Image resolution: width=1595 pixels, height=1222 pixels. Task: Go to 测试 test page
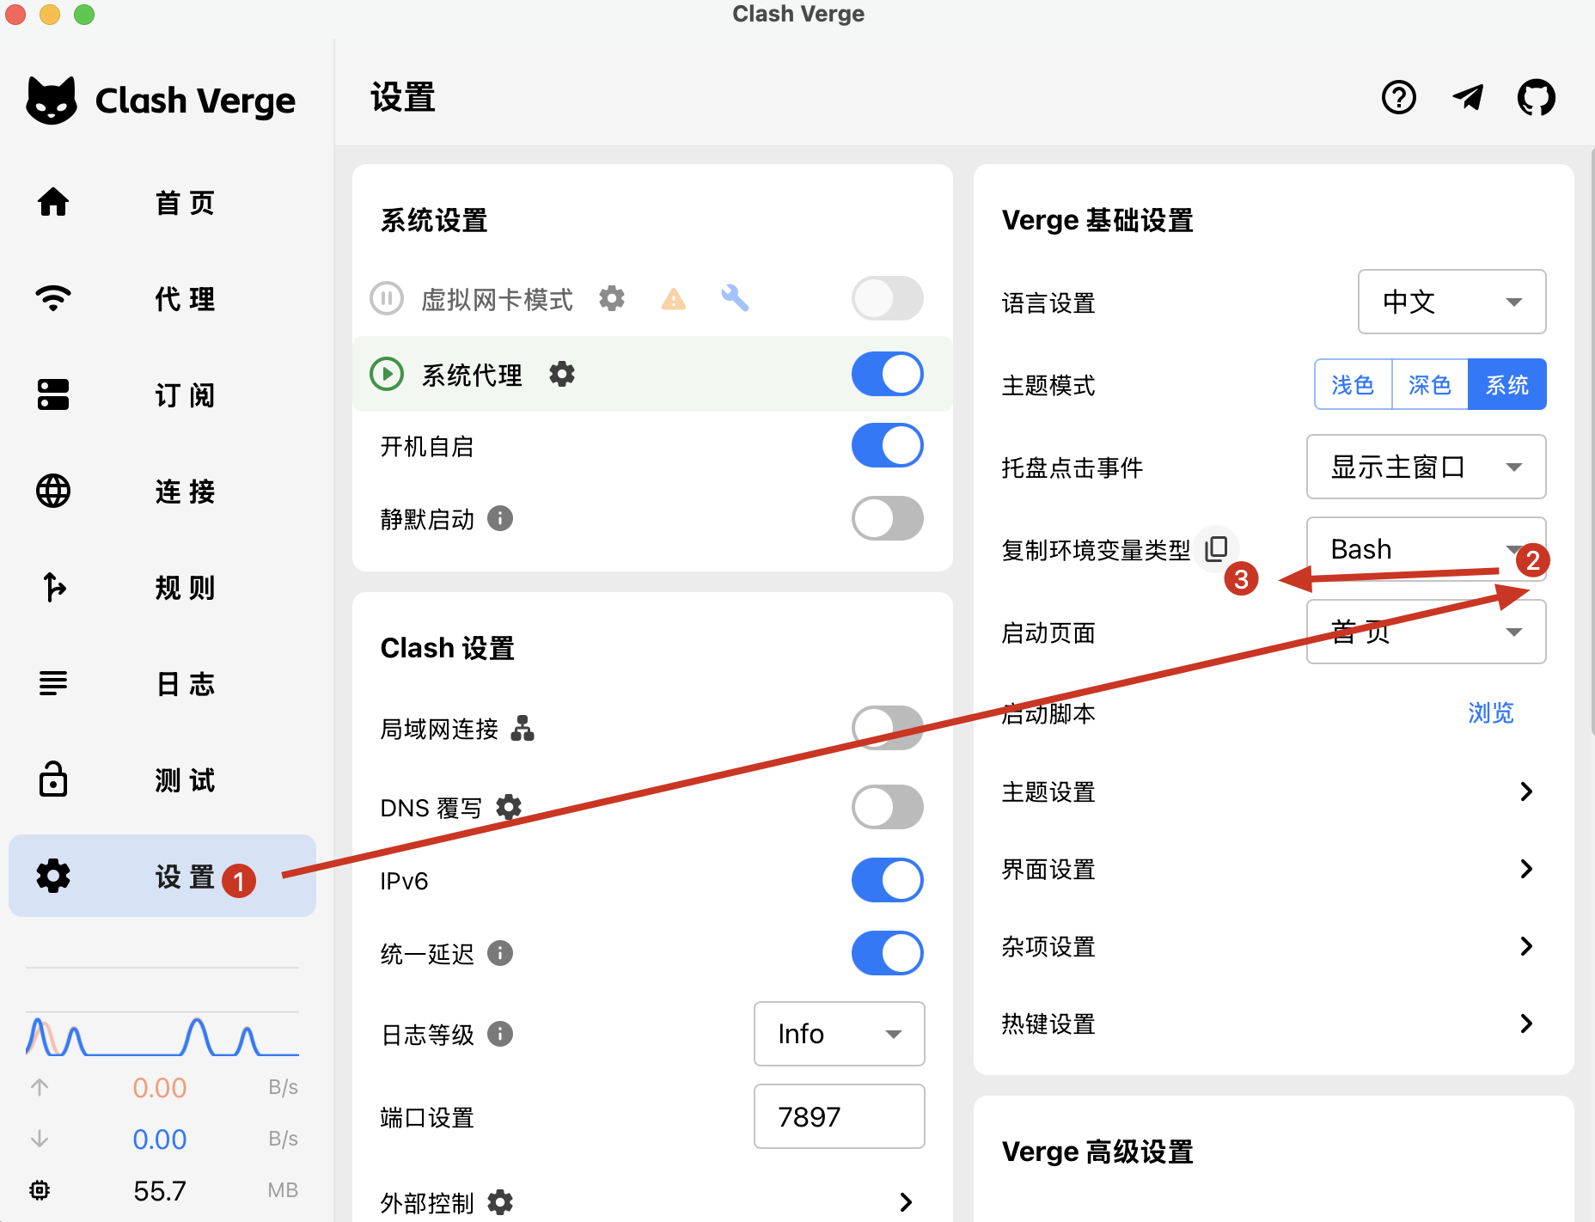click(x=162, y=780)
